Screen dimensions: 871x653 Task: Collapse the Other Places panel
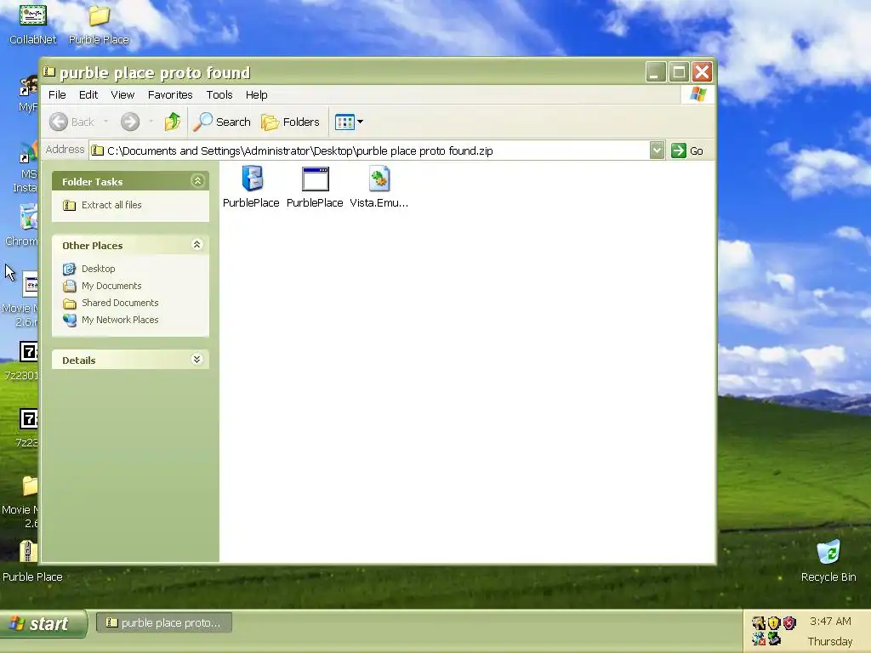[197, 245]
